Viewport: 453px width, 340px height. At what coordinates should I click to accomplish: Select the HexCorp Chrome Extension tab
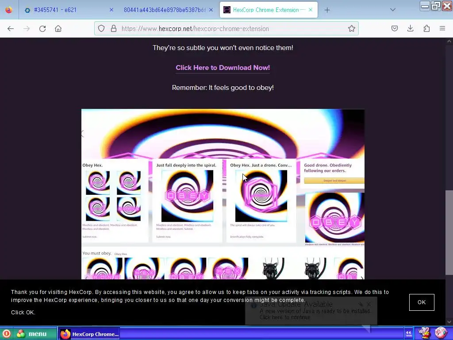(269, 10)
